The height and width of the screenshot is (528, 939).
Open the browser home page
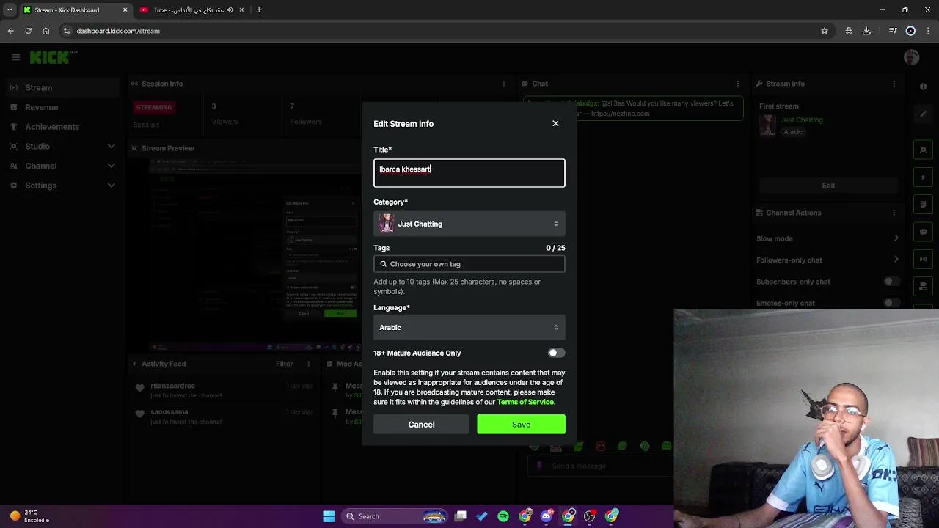click(45, 31)
